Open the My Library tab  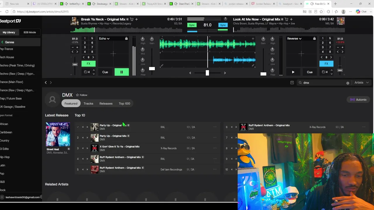9,32
